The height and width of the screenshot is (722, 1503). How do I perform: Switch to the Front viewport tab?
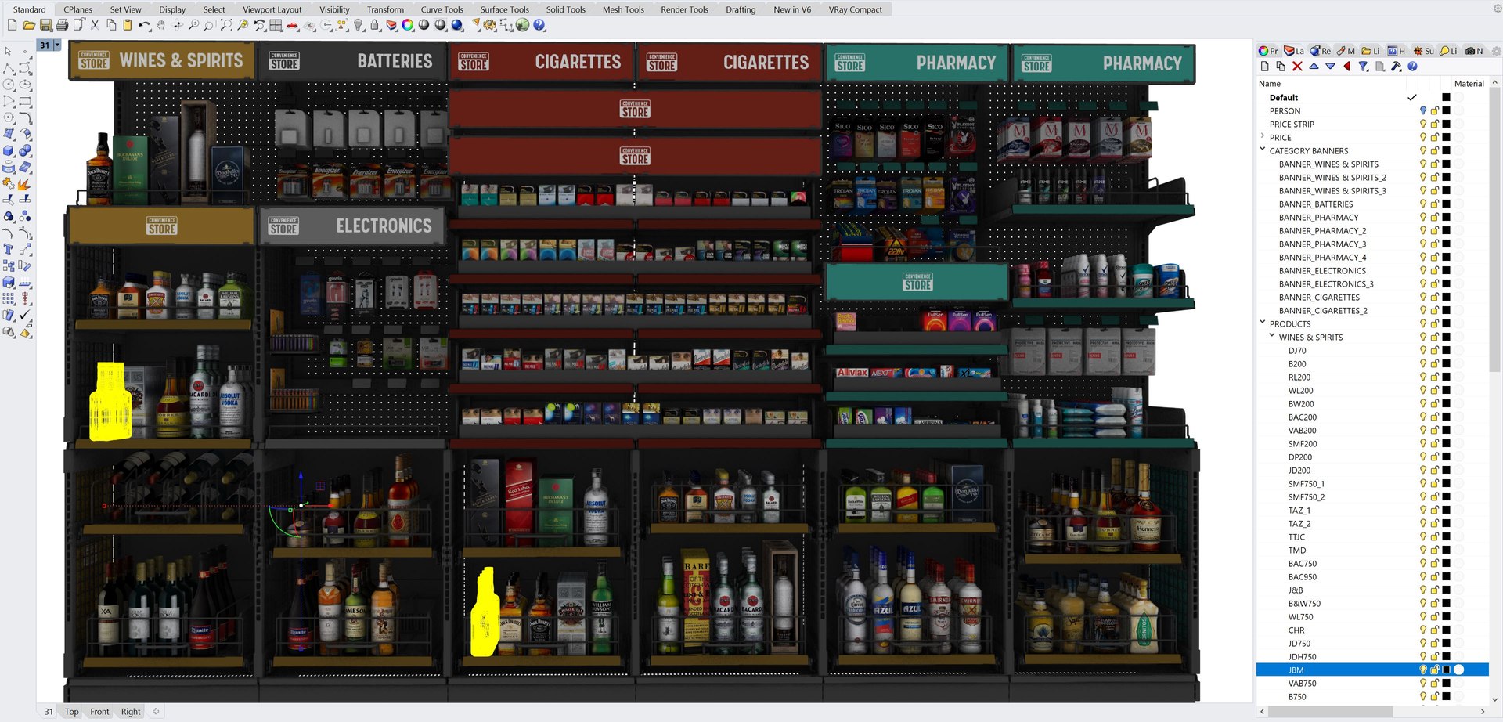click(x=99, y=712)
